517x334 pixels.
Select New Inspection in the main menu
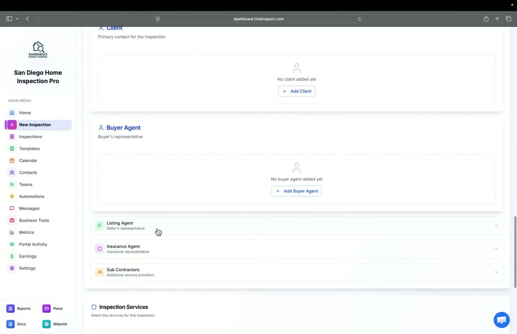[x=35, y=125]
